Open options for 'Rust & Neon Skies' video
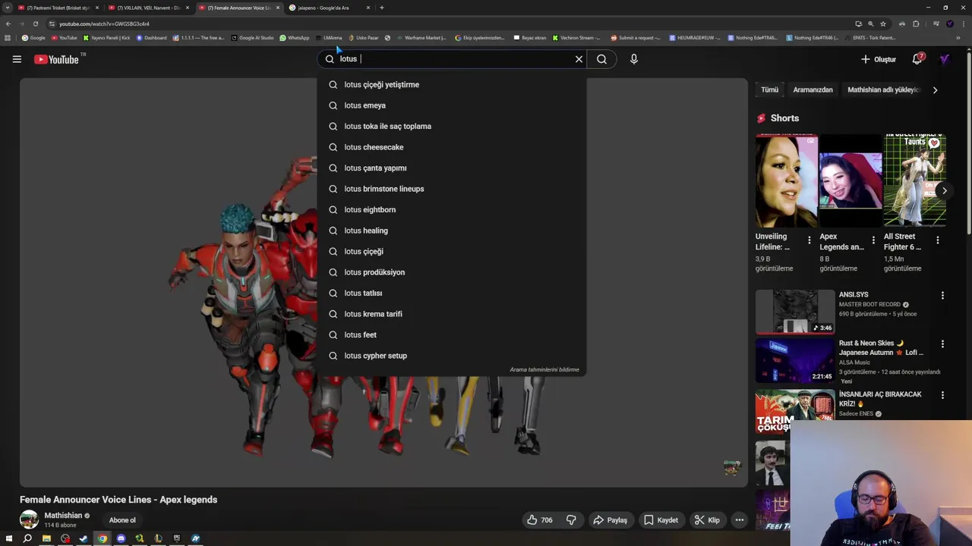The height and width of the screenshot is (546, 972). 942,344
